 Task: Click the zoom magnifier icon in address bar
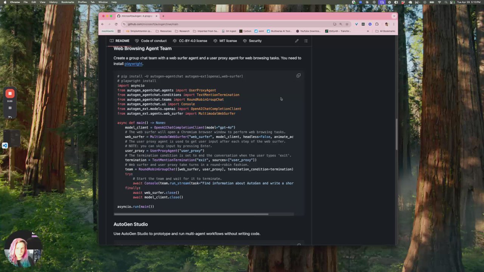(x=341, y=24)
